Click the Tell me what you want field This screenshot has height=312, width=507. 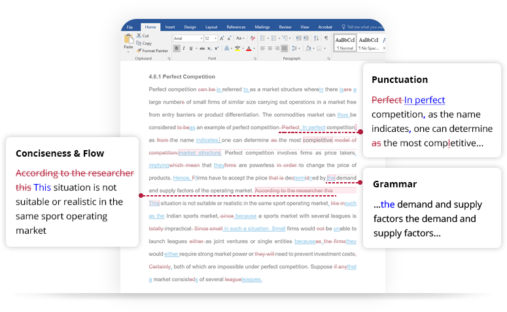pyautogui.click(x=364, y=27)
